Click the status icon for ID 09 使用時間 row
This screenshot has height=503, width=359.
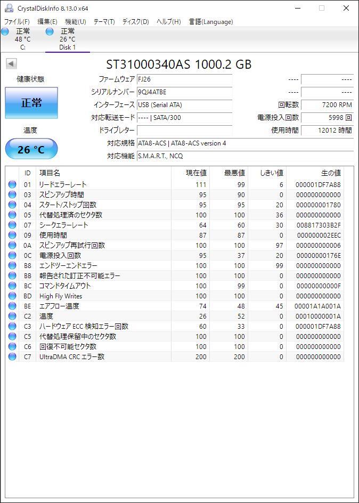pos(12,235)
